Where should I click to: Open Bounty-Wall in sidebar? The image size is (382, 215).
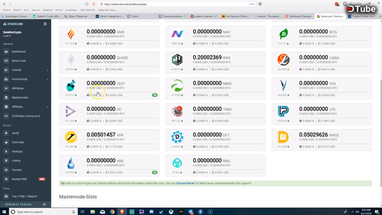click(19, 179)
